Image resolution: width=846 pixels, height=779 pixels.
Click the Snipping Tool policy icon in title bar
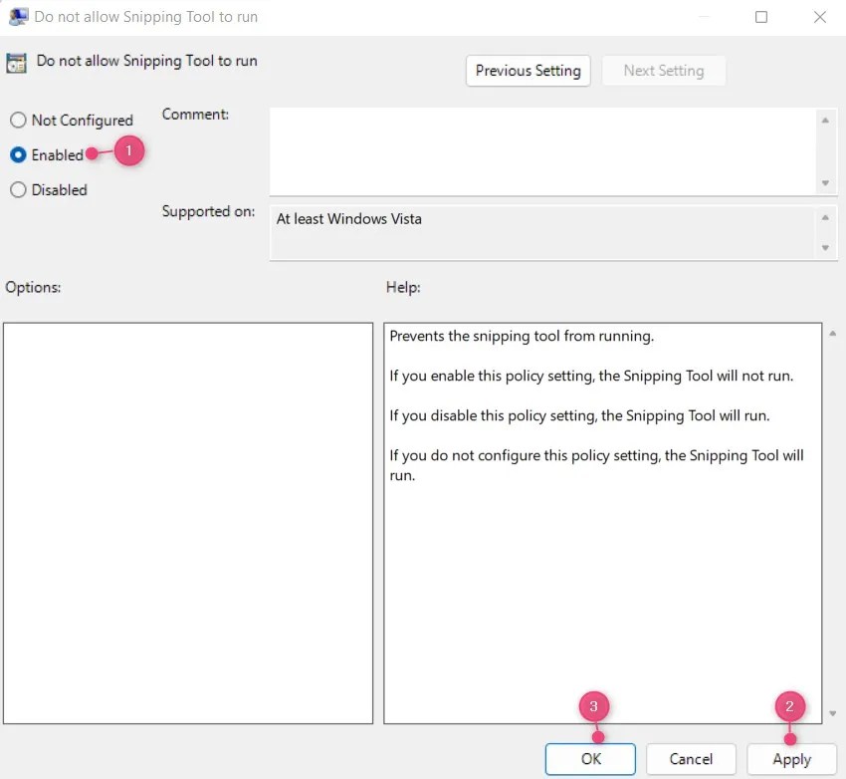17,16
